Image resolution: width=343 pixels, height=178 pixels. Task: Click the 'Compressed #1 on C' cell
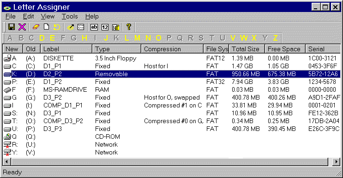pos(173,105)
